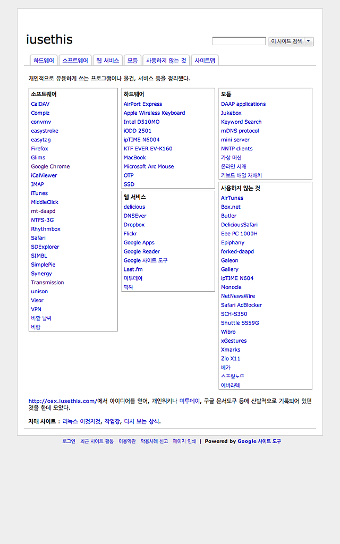Open the Flickr link
Screen dimensions: 340x544
coord(131,234)
